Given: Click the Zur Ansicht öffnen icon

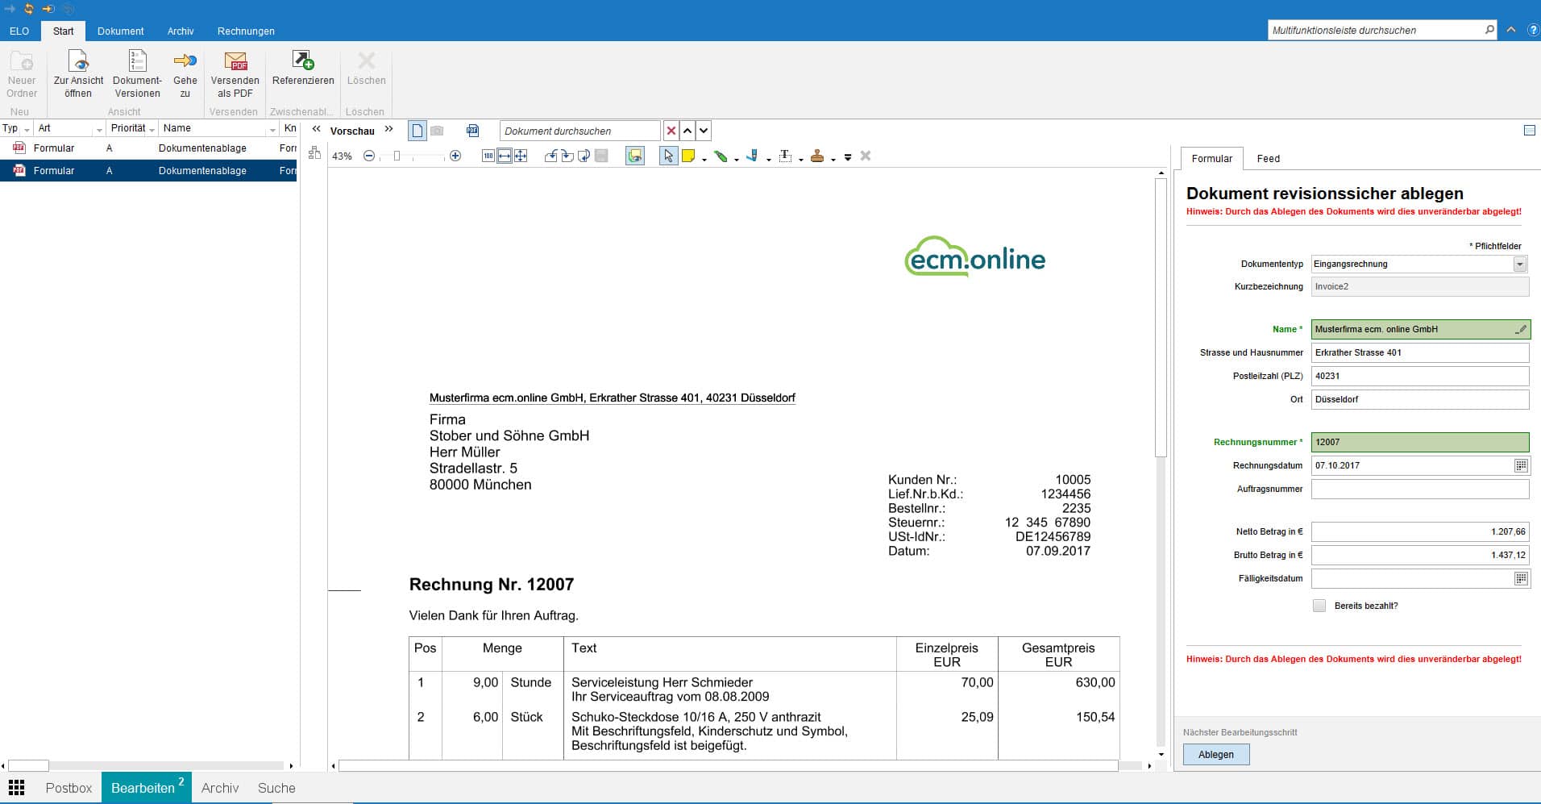Looking at the screenshot, I should click(78, 62).
